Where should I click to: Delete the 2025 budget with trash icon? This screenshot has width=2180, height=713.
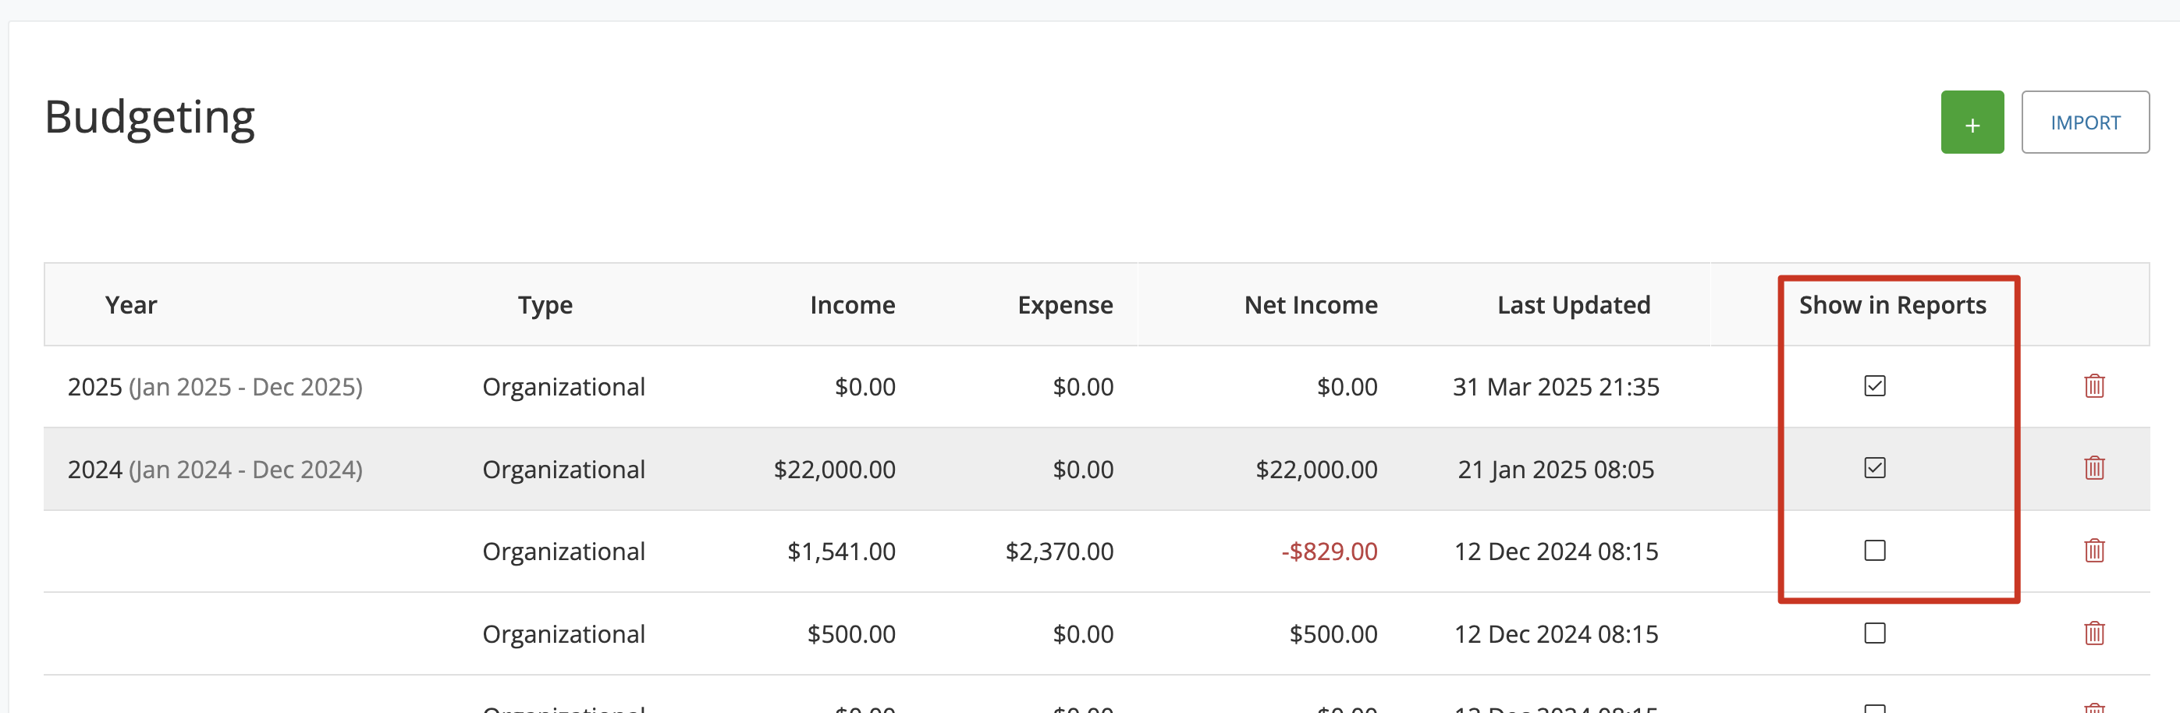[2093, 386]
